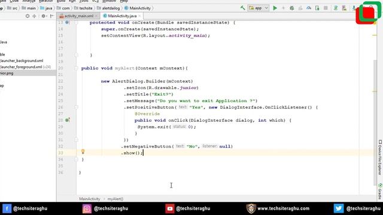
Task: Toggle the code fold marker on line 18
Action: click(x=76, y=55)
